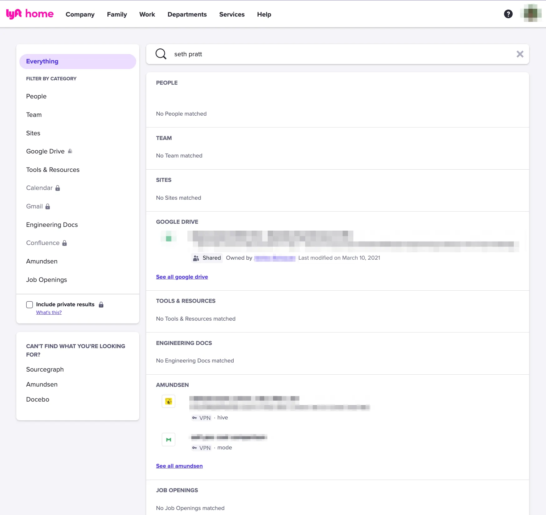Open the Departments menu
This screenshot has height=515, width=546.
[x=187, y=14]
